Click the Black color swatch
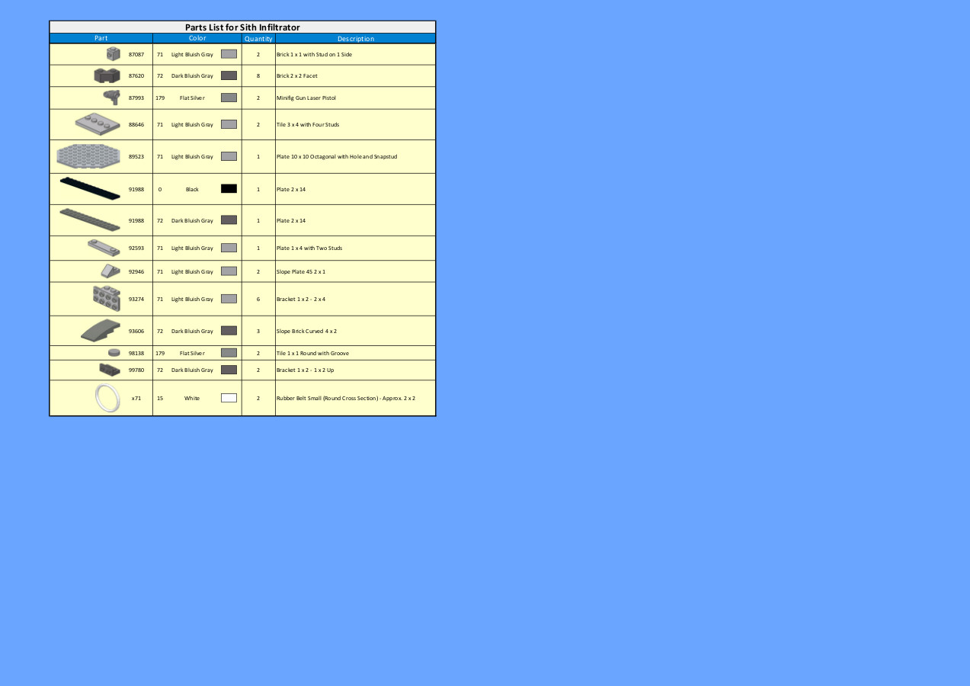970x686 pixels. [x=229, y=188]
